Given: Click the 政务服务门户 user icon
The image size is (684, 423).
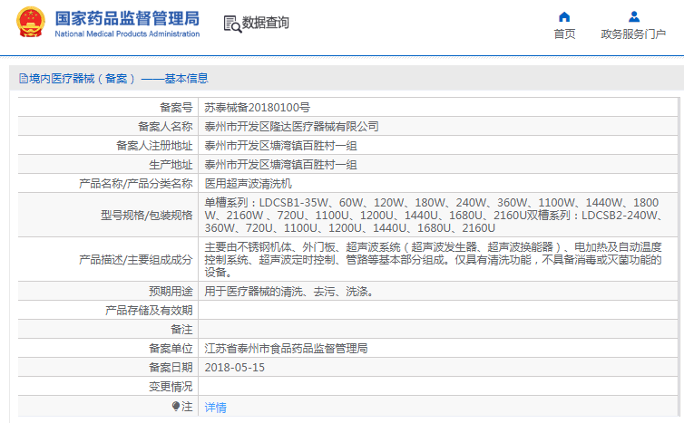Looking at the screenshot, I should (x=634, y=17).
